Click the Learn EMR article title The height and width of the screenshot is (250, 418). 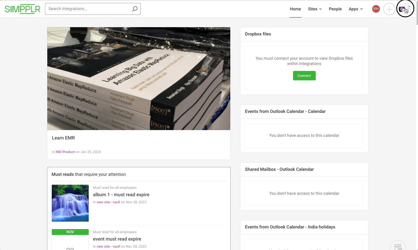[63, 138]
